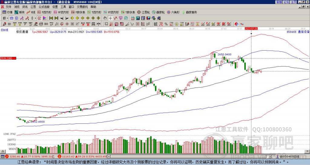Image resolution: width=310 pixels, height=165 pixels.
Task: Open the 公式选股 menu
Action: point(44,7)
